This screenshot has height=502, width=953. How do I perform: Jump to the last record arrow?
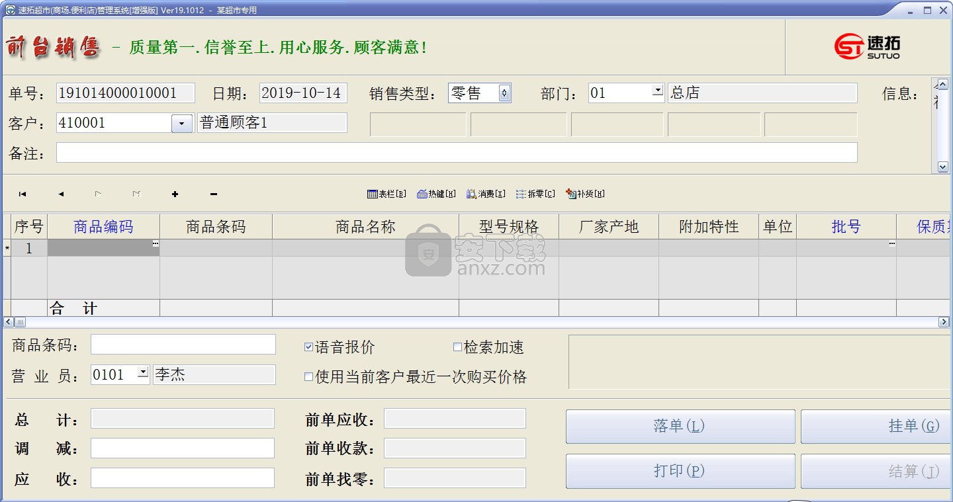[136, 194]
